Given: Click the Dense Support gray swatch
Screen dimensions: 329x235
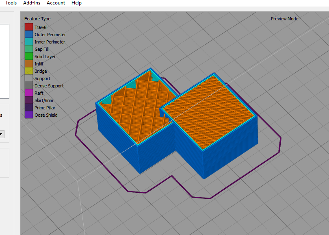Looking at the screenshot, I should [29, 86].
